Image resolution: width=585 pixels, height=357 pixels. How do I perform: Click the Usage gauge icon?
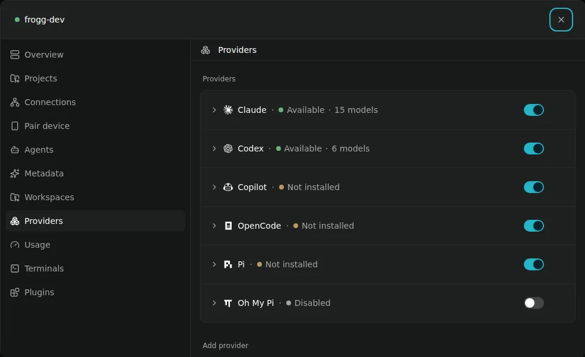tap(14, 245)
